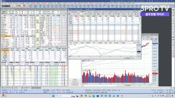Tick the 은행 checkbox under the investor table
The width and height of the screenshot is (175, 98).
(104, 43)
